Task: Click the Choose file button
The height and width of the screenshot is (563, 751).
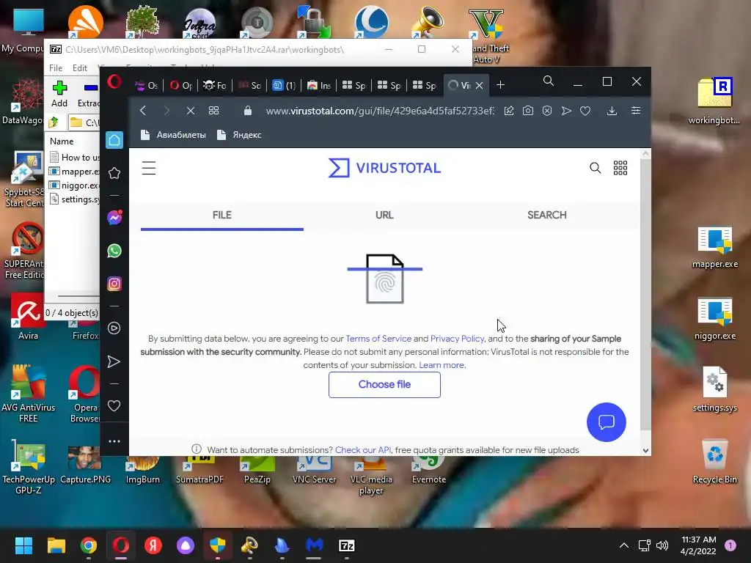Action: tap(384, 384)
